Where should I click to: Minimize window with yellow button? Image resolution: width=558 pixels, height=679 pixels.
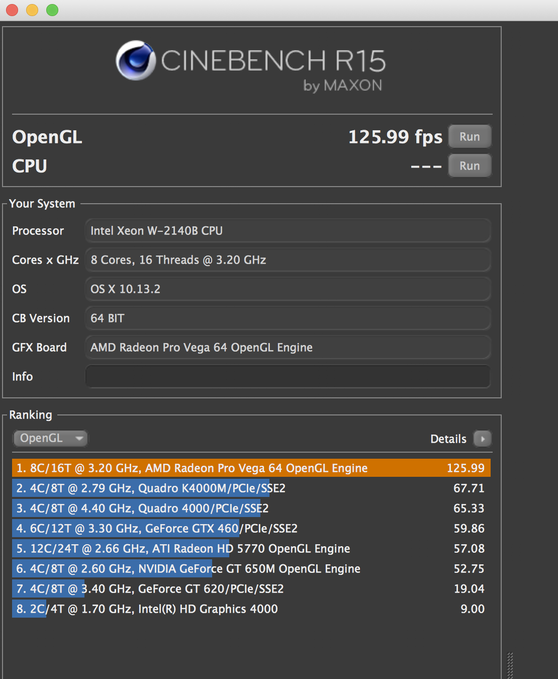coord(32,10)
